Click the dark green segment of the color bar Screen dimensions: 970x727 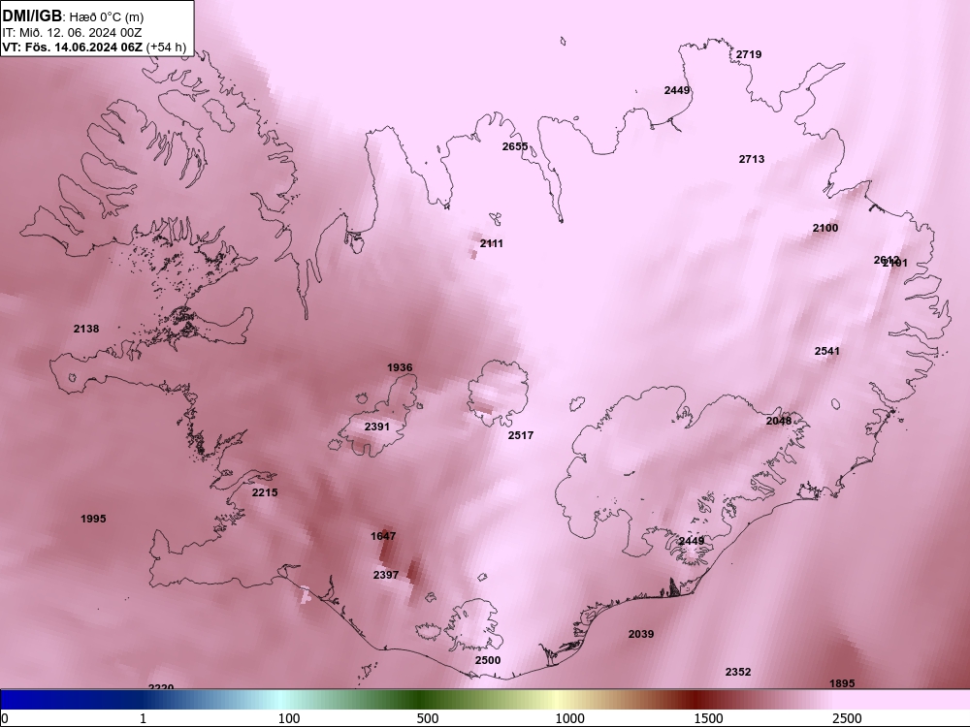[421, 700]
